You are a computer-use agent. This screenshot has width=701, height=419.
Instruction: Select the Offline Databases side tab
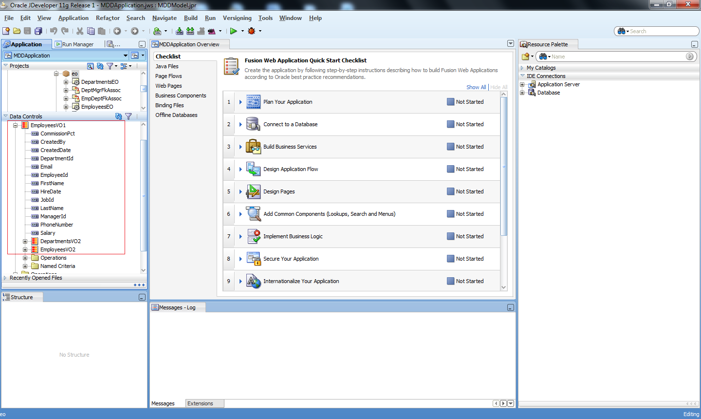pos(176,115)
